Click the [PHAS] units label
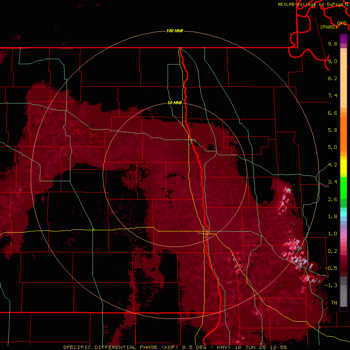Viewport: 350px width, 350px height. pos(329,27)
